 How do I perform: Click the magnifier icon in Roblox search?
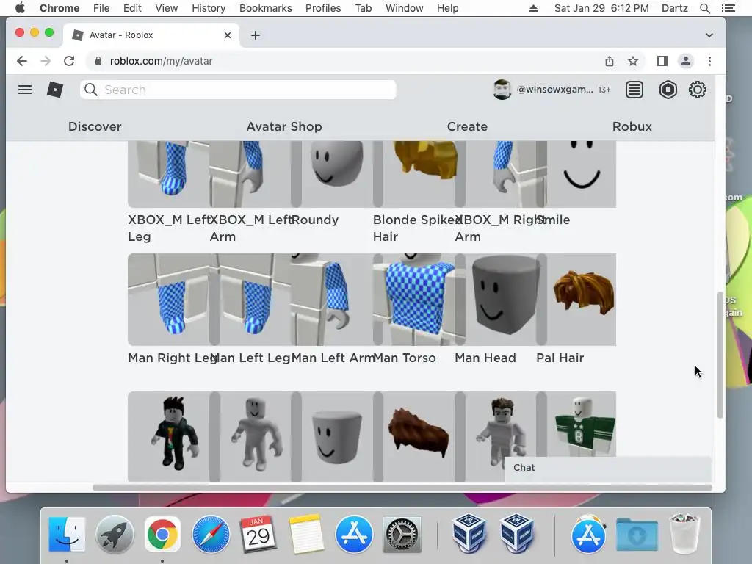(x=90, y=90)
